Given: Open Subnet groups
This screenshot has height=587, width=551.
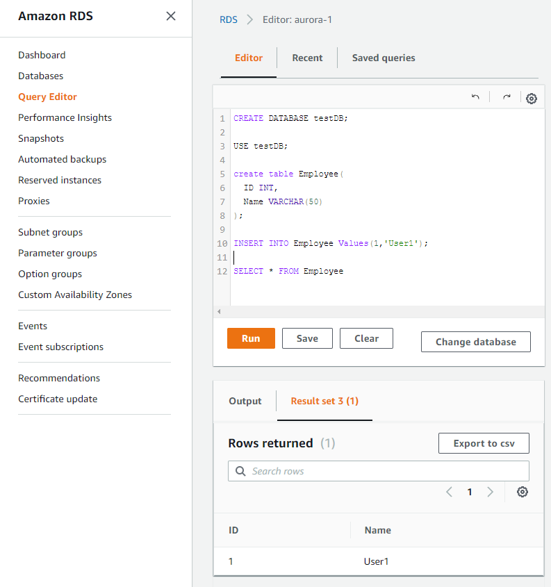Looking at the screenshot, I should [51, 233].
